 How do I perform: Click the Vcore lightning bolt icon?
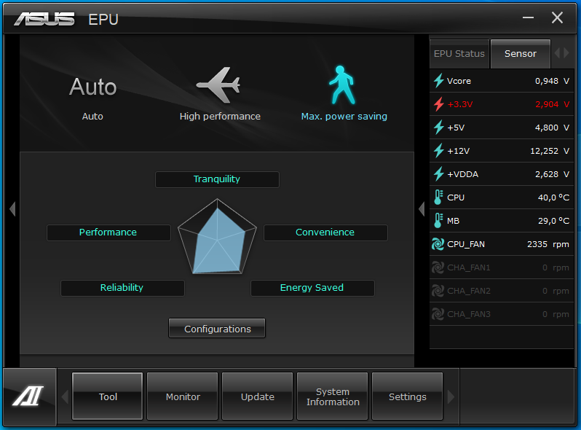point(439,80)
